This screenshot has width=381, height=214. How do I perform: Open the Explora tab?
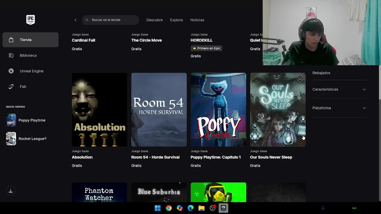pos(177,20)
